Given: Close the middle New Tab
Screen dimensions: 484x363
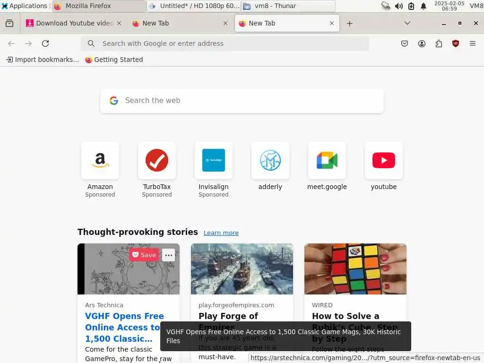Looking at the screenshot, I should point(225,23).
